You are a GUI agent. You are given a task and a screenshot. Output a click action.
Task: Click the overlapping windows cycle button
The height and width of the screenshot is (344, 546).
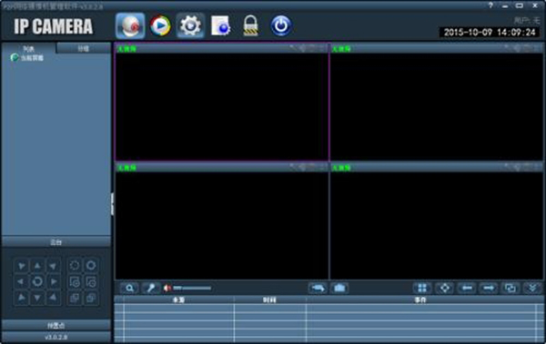point(511,288)
